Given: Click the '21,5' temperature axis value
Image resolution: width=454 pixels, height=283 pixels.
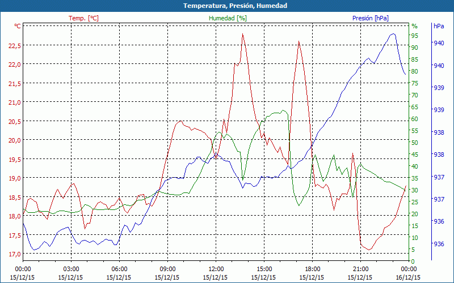Looking at the screenshot, I should [x=14, y=84].
